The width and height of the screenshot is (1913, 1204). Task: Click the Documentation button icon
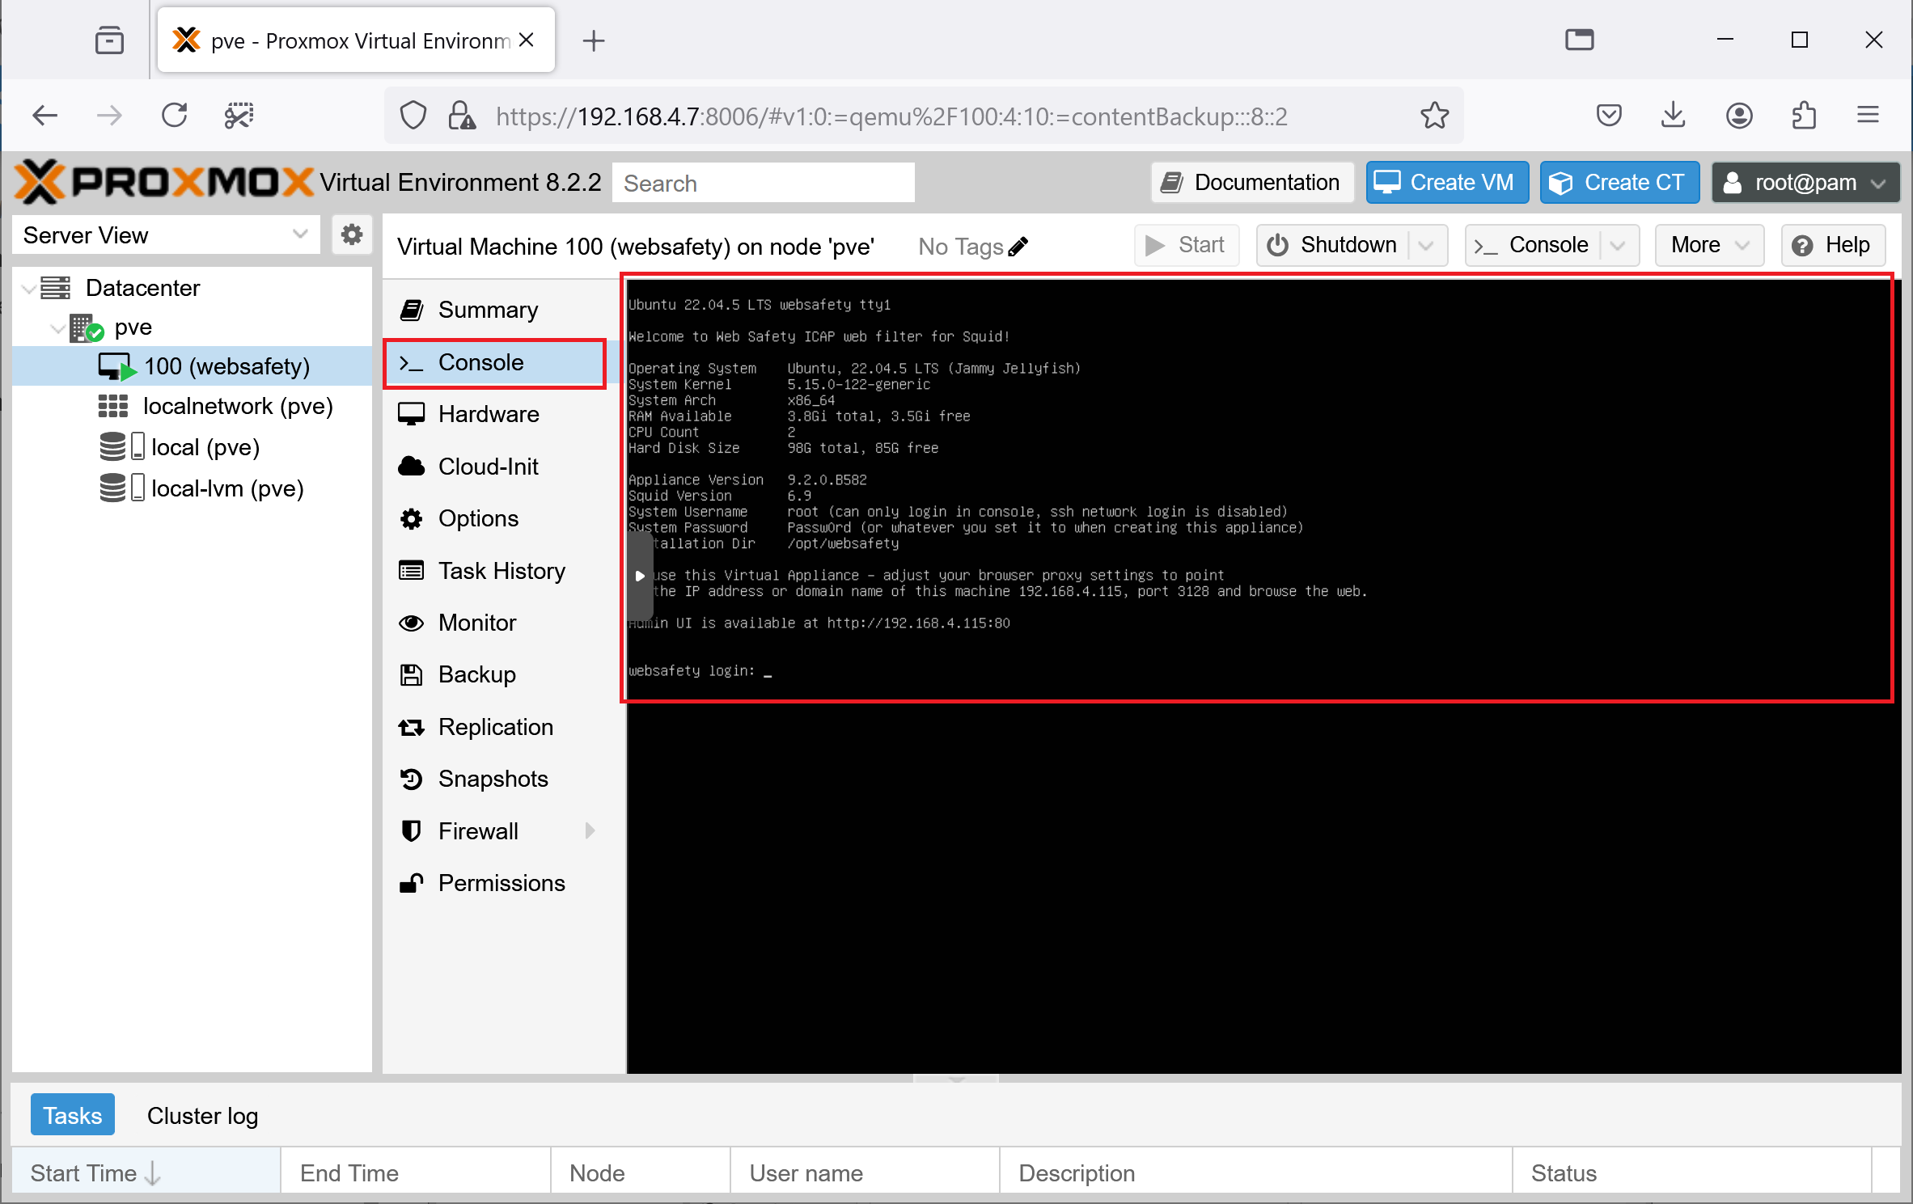[1175, 182]
